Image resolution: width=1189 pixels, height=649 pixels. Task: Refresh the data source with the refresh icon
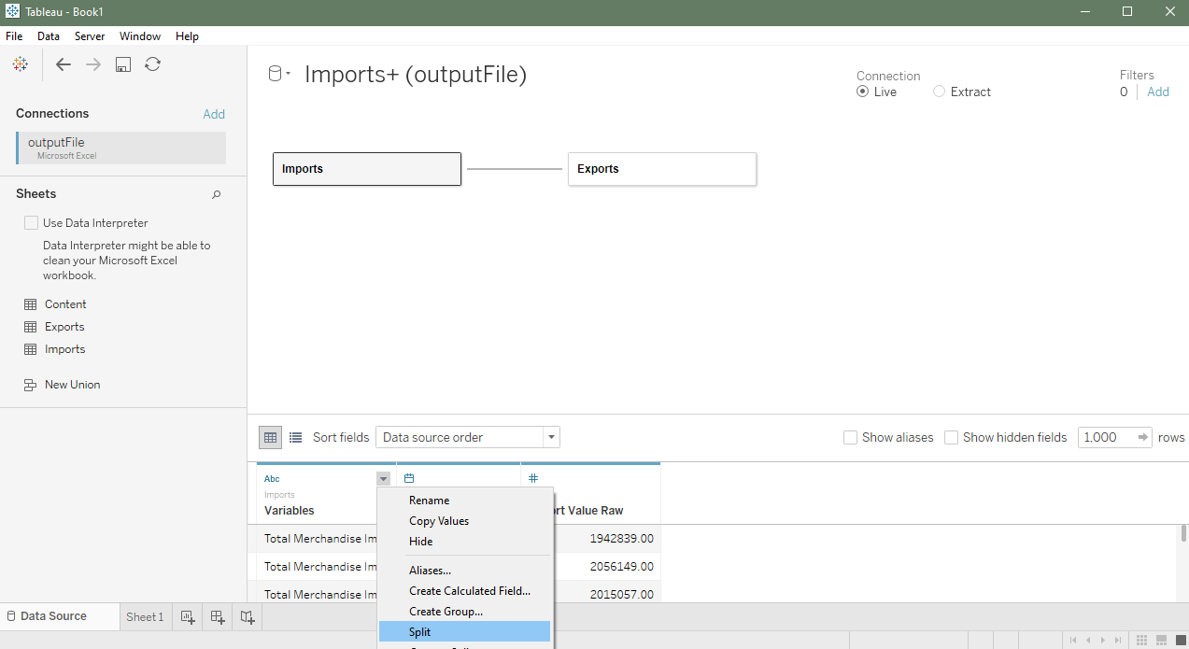[153, 64]
